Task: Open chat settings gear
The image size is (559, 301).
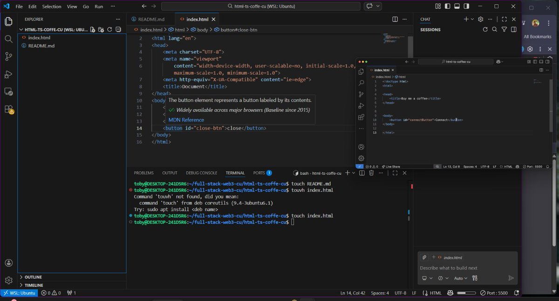Action: [x=481, y=19]
